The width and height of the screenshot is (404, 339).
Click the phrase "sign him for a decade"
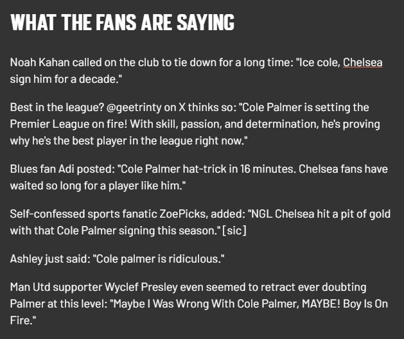coord(64,80)
